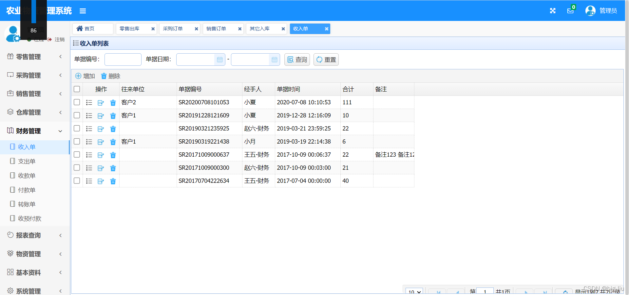Check the row for SR20191228121609

click(x=77, y=115)
